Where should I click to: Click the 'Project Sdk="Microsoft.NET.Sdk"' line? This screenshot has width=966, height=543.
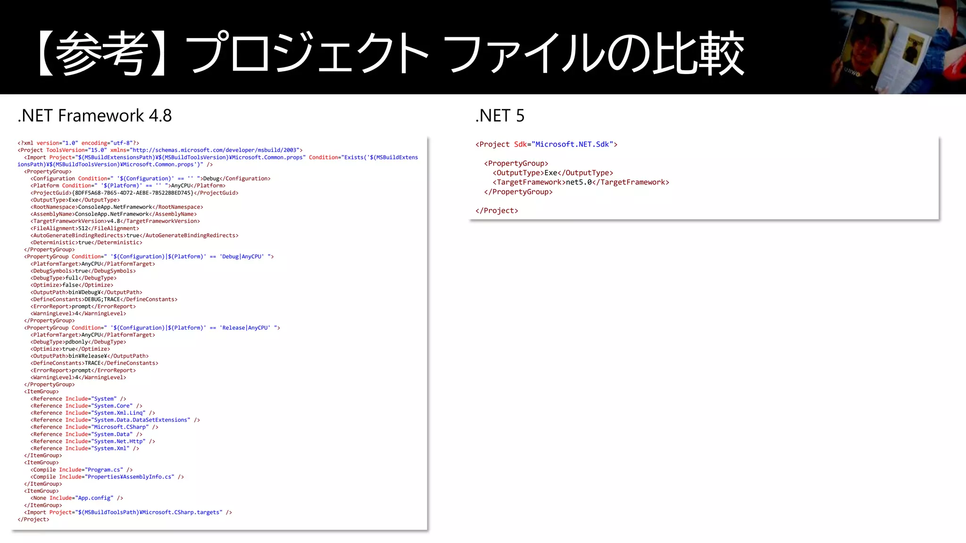point(546,144)
